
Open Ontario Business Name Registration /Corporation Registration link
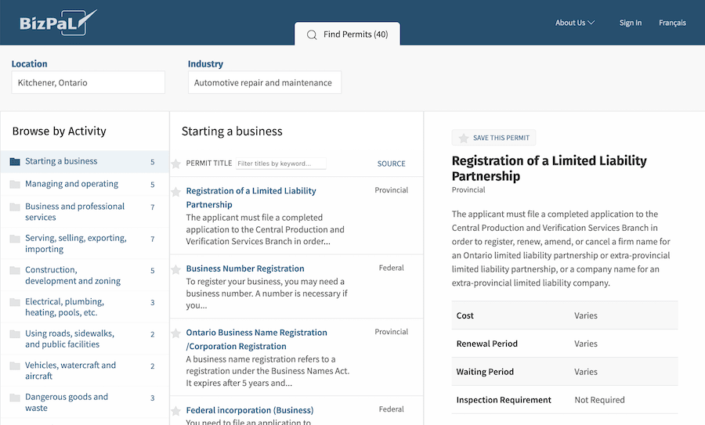click(257, 339)
